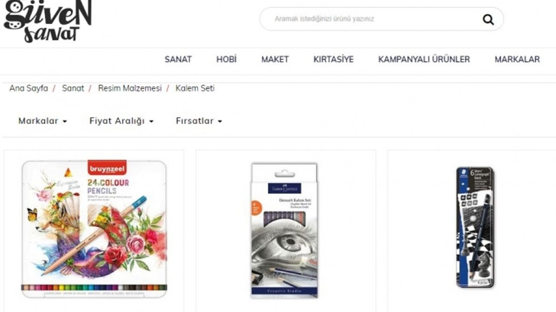Viewport: 556px width, 312px height.
Task: Open the HOBİ menu
Action: [x=226, y=59]
